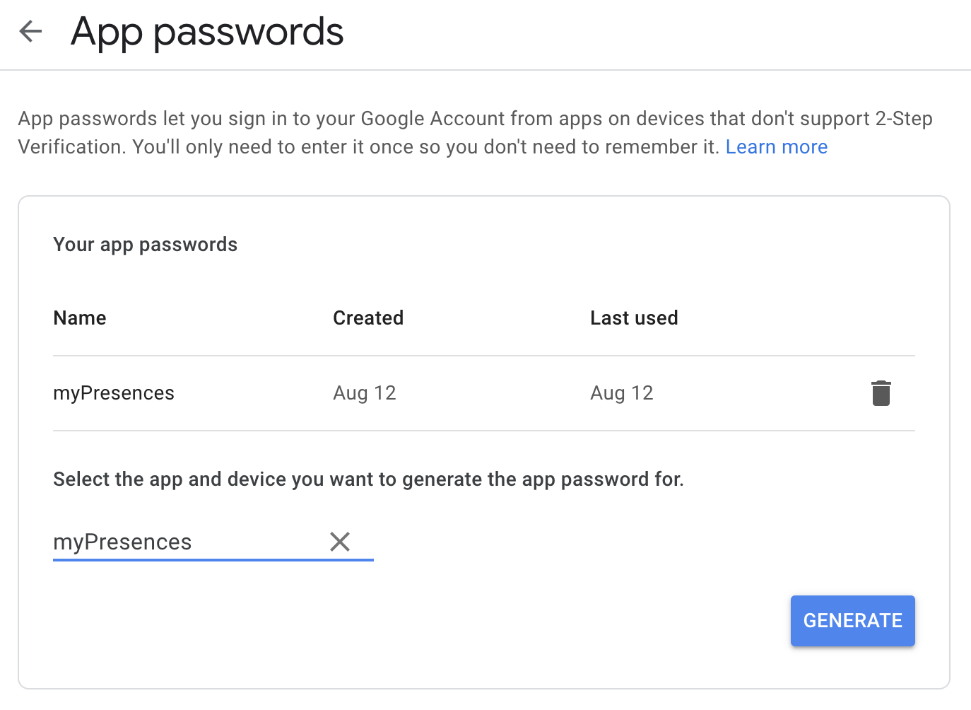Screen dimensions: 971x710
Task: Click the Created column header
Action: click(368, 318)
